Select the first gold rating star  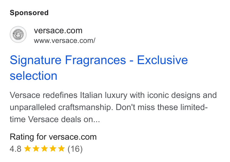pyautogui.click(x=28, y=148)
